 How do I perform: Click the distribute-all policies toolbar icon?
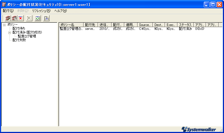(8, 18)
